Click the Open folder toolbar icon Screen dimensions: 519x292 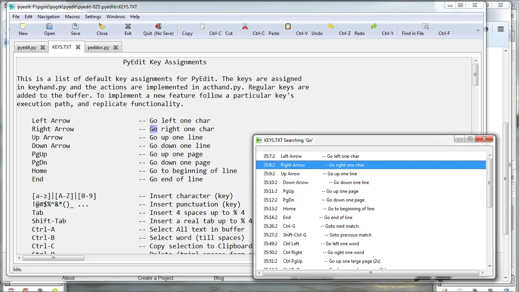pyautogui.click(x=49, y=26)
